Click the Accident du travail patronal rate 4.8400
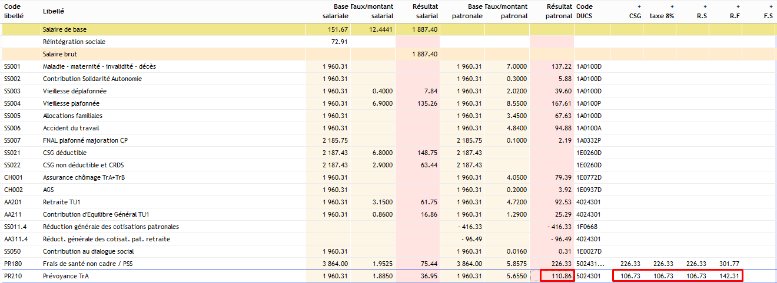 (x=517, y=128)
